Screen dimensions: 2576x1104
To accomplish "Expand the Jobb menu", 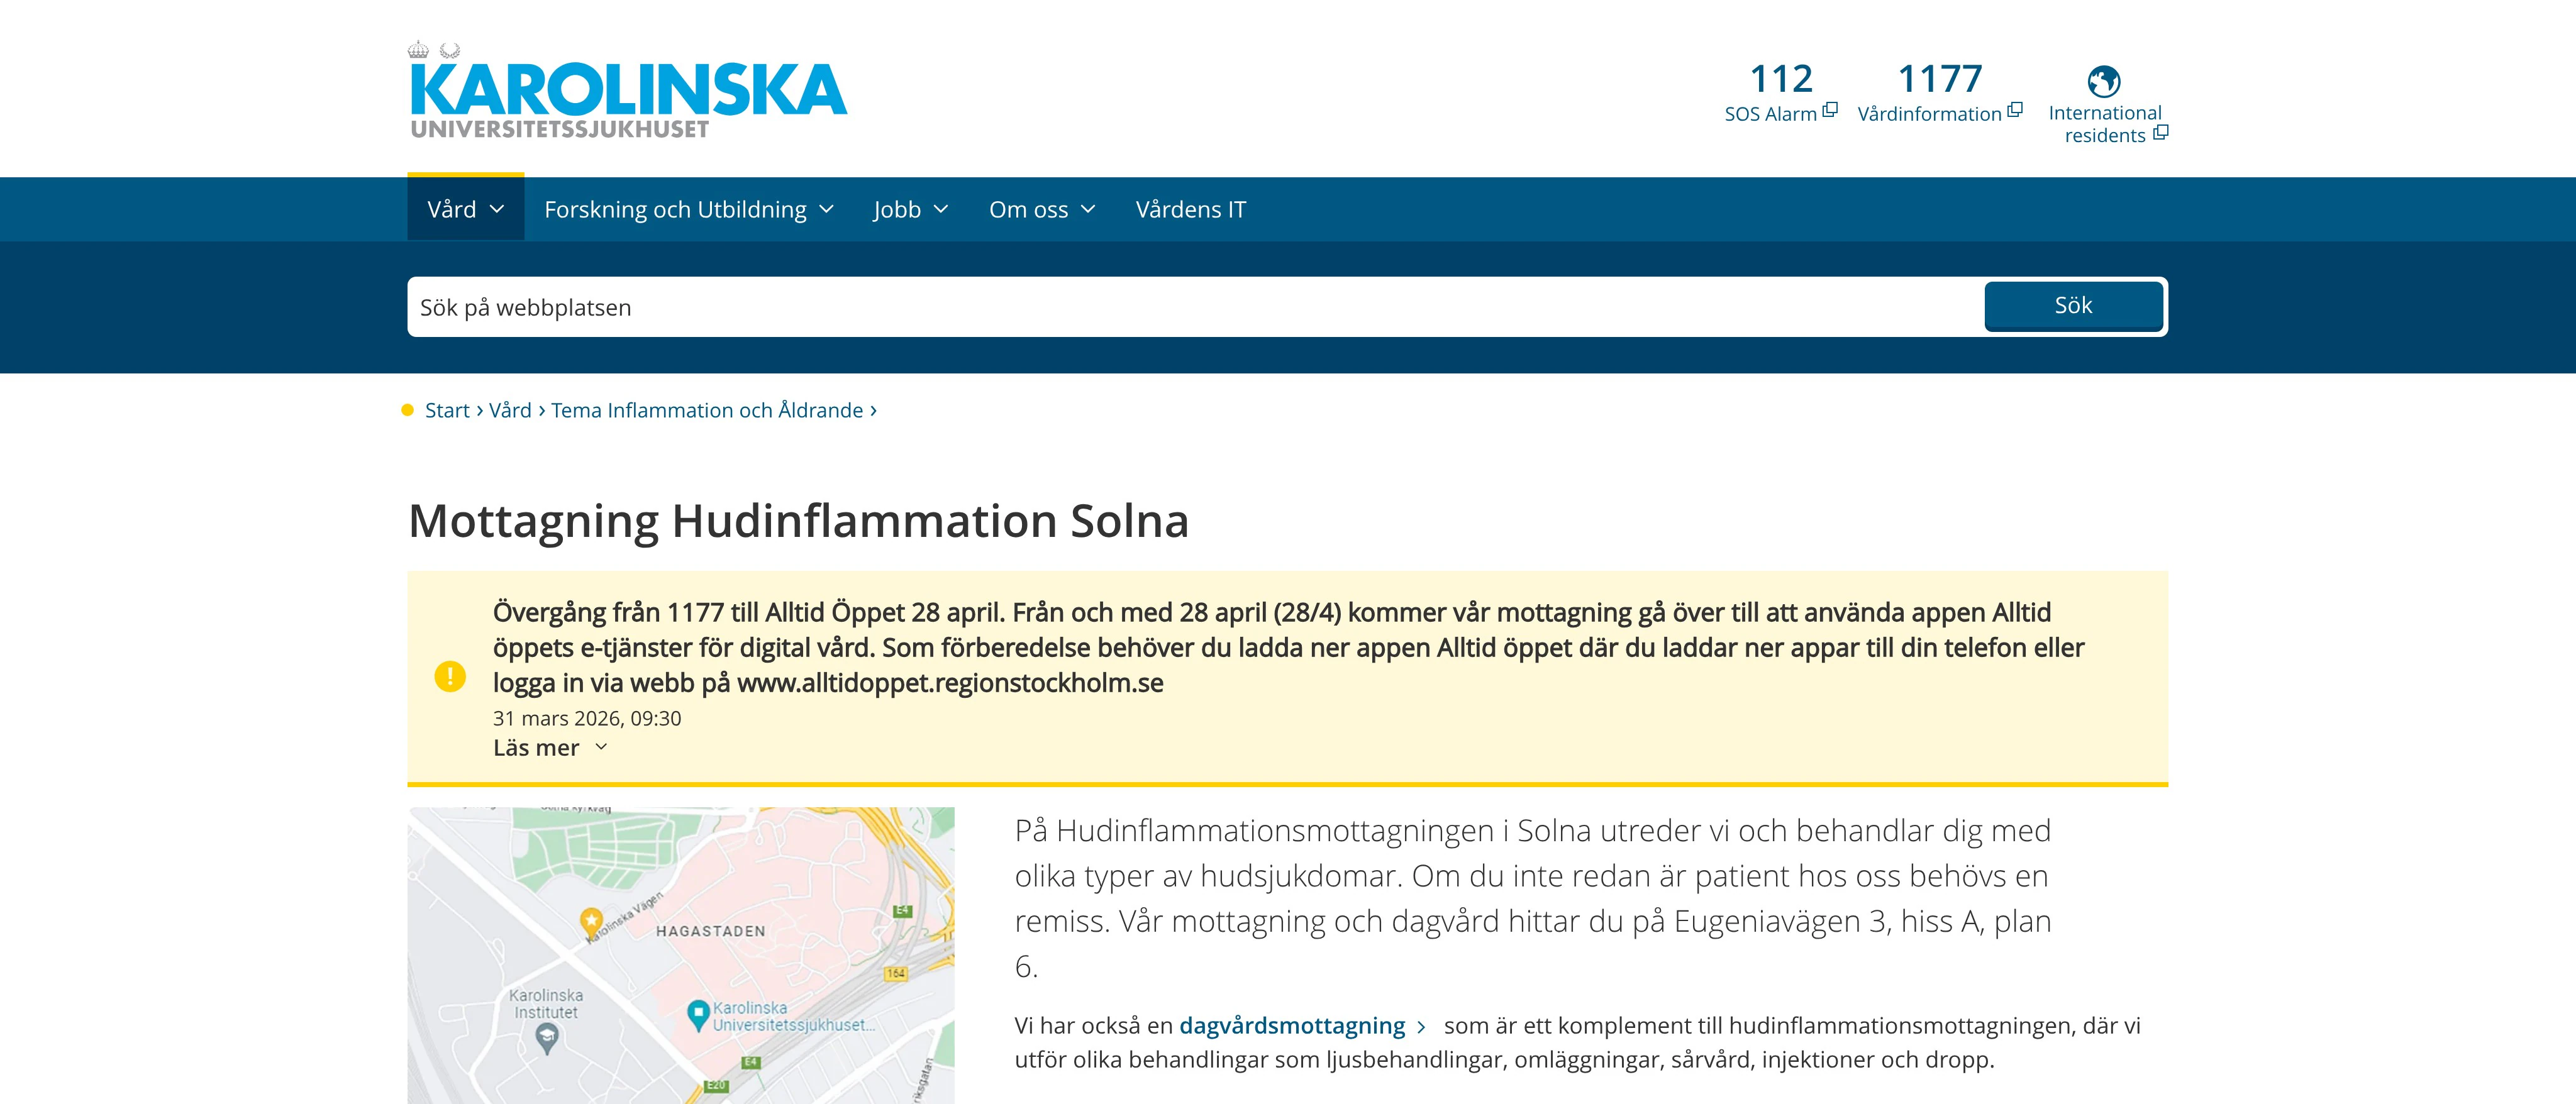I will 911,209.
